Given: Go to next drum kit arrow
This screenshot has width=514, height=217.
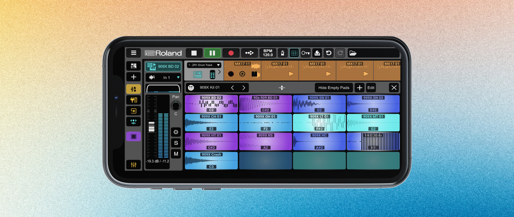Looking at the screenshot, I should tap(244, 88).
